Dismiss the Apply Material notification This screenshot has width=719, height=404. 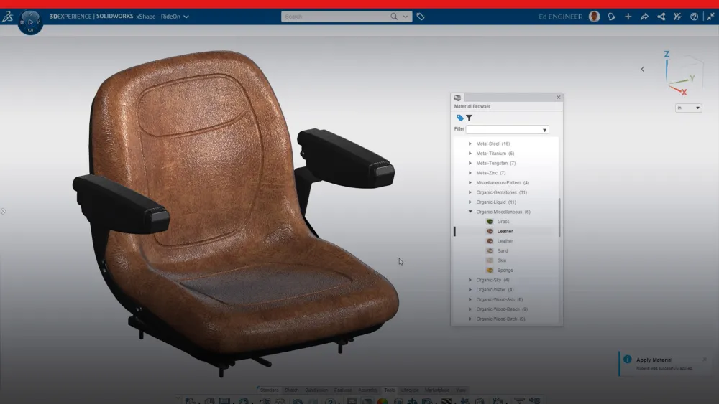(x=705, y=360)
